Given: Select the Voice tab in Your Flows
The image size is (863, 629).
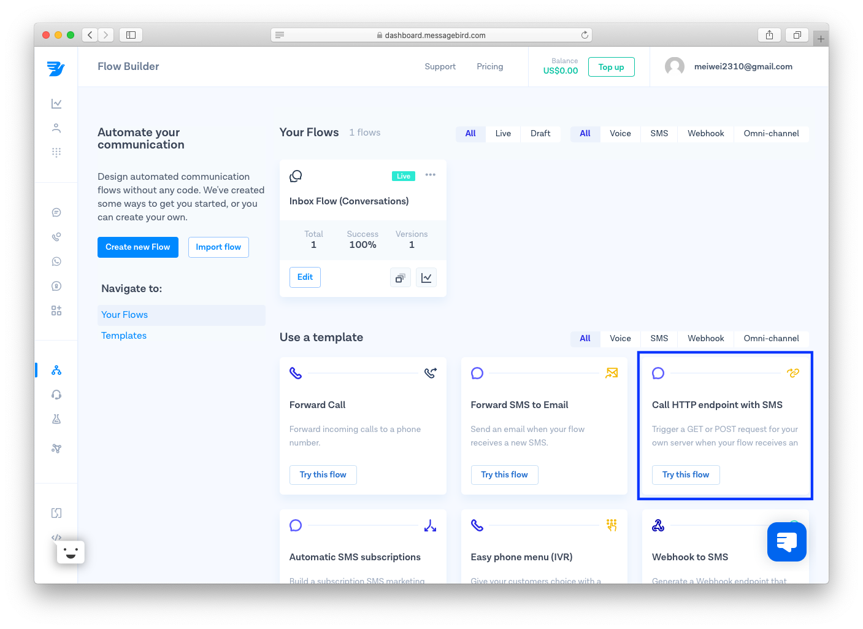Looking at the screenshot, I should click(x=620, y=134).
